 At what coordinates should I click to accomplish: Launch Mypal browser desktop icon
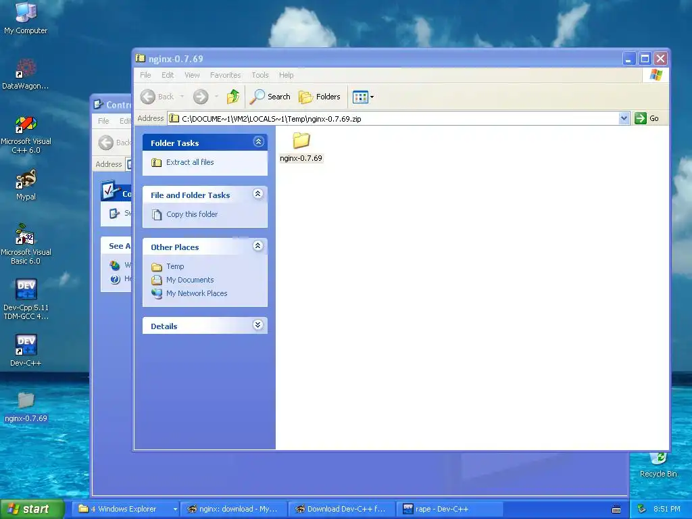click(26, 185)
